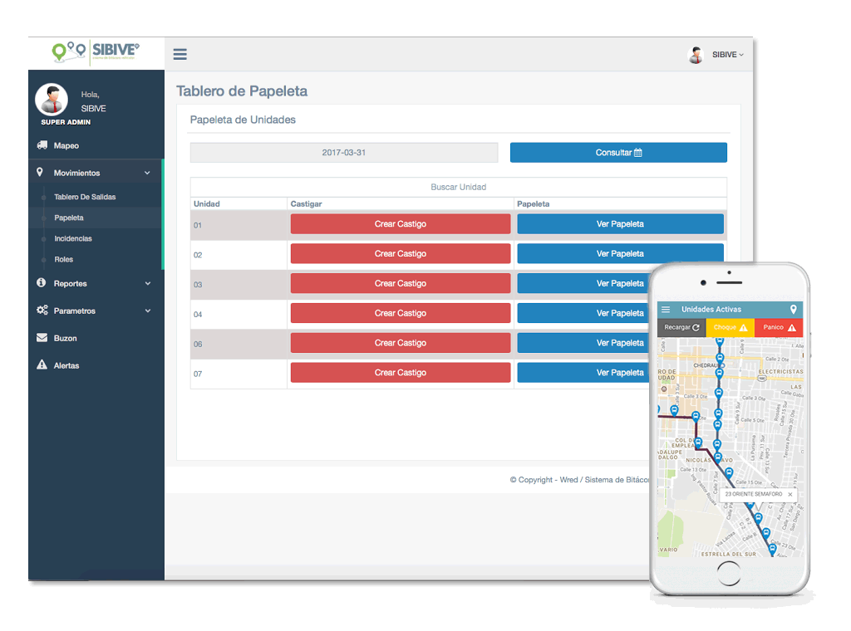The height and width of the screenshot is (631, 851).
Task: Click the 2017-03-31 date field
Action: click(343, 153)
